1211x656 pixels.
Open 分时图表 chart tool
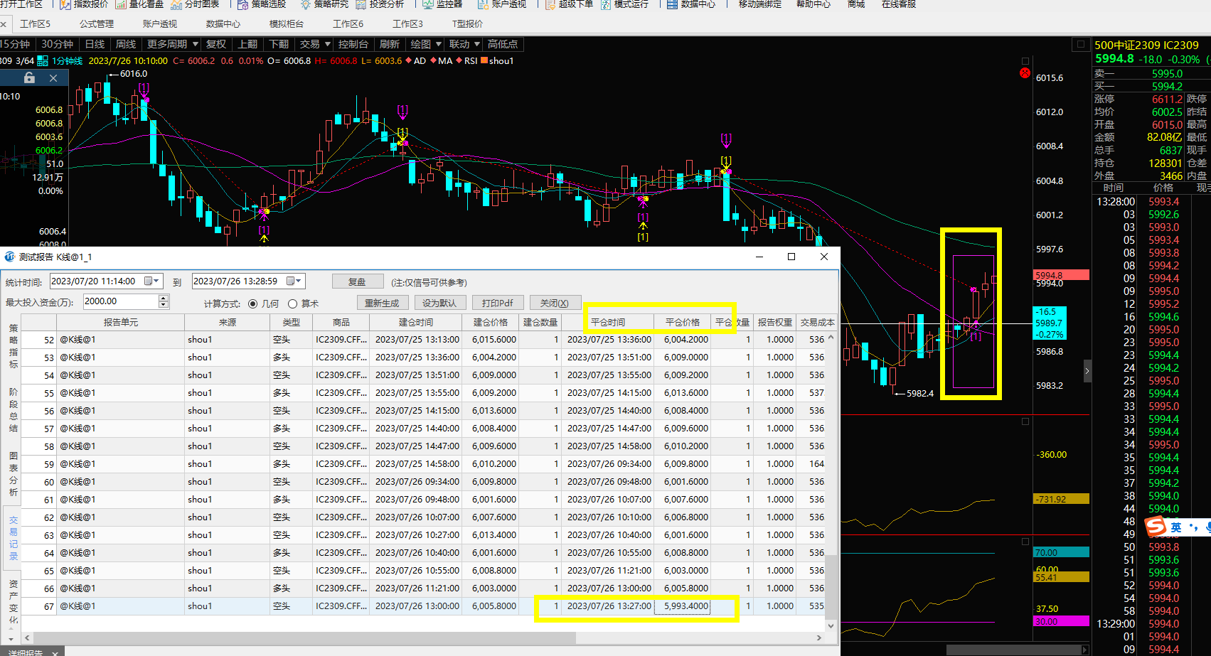[x=196, y=4]
